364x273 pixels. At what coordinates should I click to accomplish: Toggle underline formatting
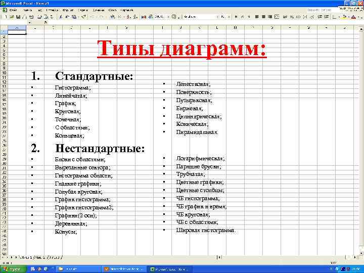[x=249, y=17]
